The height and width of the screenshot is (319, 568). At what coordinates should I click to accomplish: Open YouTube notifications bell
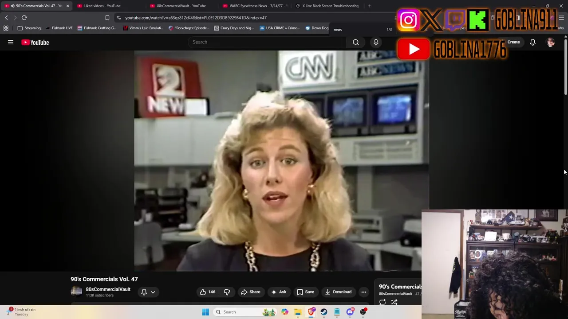coord(532,42)
